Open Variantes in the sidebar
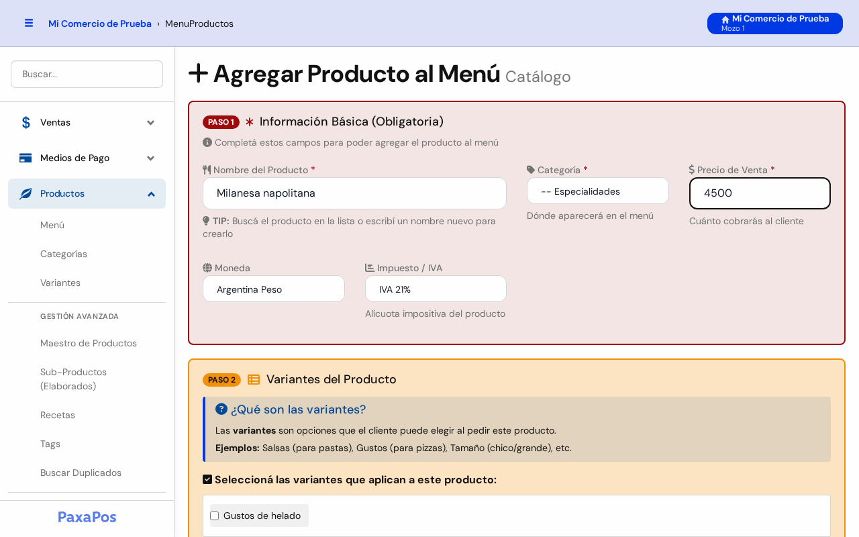859x537 pixels. 87,283
